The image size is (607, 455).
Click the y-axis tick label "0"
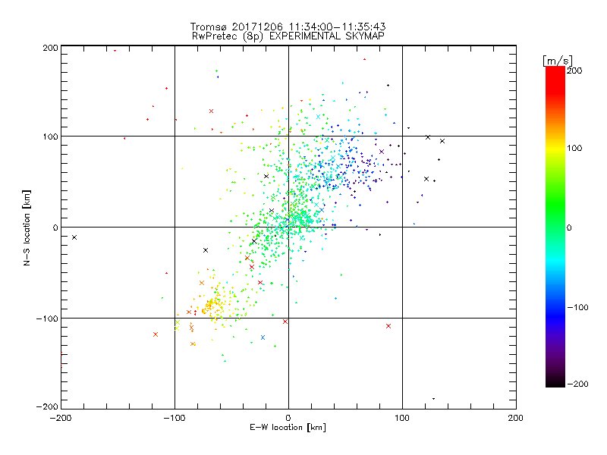[x=55, y=227]
